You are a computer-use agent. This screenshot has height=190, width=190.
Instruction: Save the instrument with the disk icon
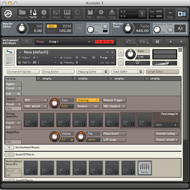pyautogui.click(x=157, y=42)
